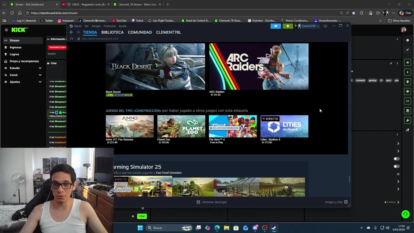414x233 pixels.
Task: Click Gestionar descargas in Steam footer
Action: pyautogui.click(x=212, y=202)
